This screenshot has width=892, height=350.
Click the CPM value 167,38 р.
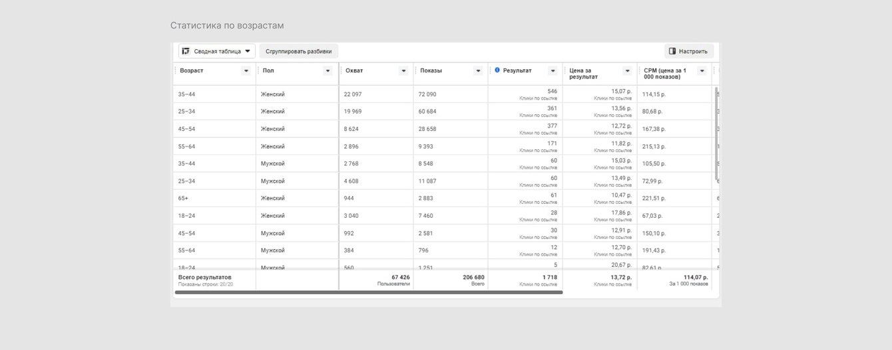pyautogui.click(x=654, y=129)
